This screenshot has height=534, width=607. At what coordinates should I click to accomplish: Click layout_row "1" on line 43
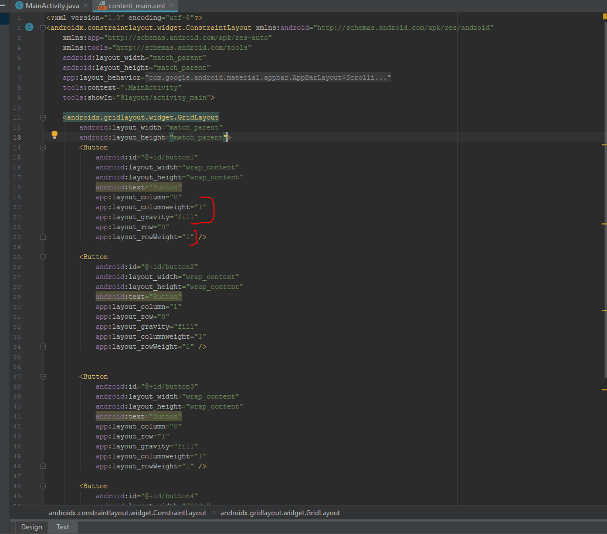133,436
